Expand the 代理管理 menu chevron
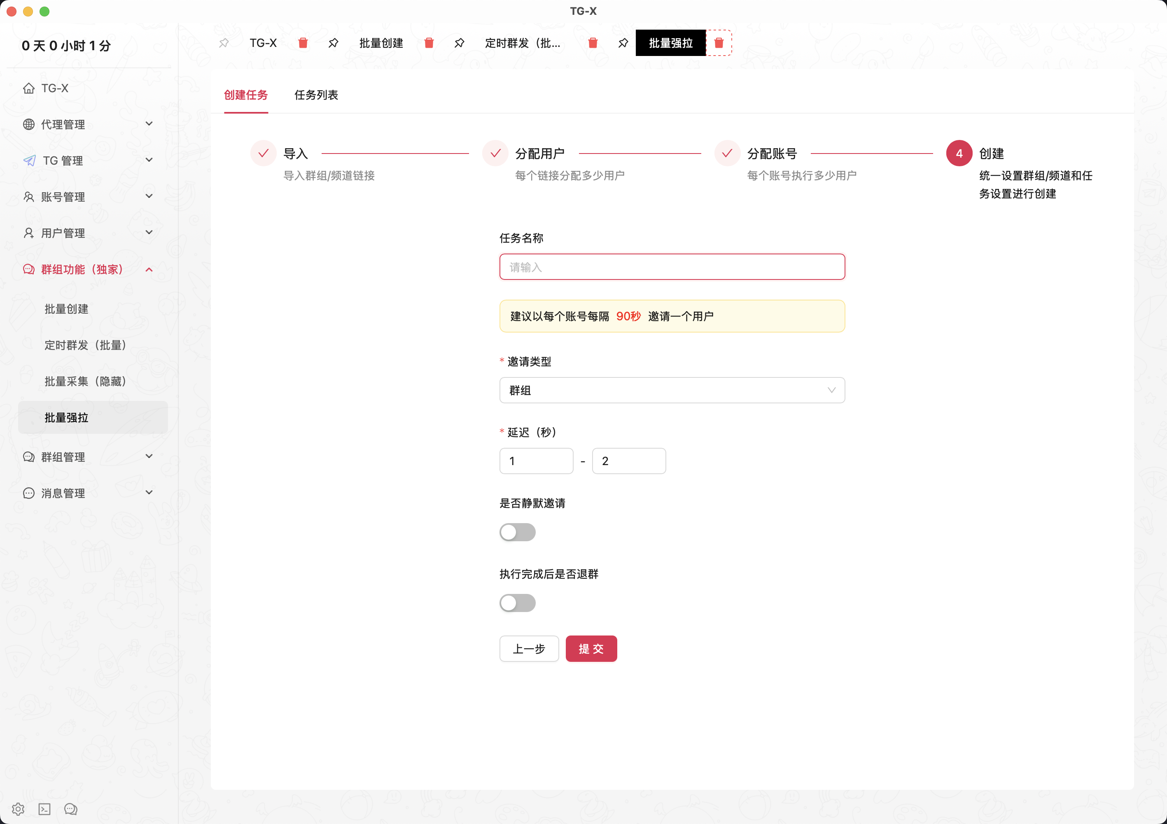 149,124
